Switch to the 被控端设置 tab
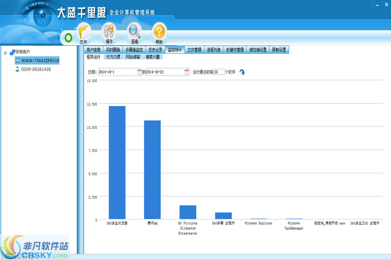This screenshot has height=260, width=391. tap(258, 50)
